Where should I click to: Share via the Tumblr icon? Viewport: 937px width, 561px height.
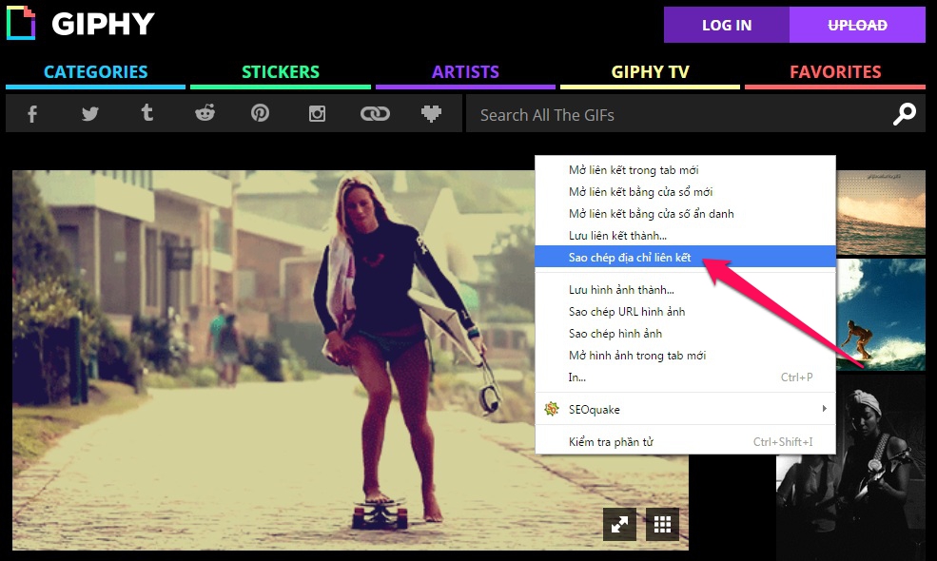point(146,114)
